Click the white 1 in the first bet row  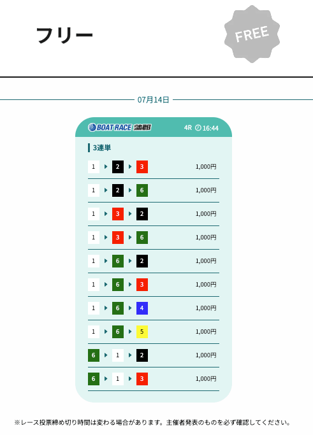coord(94,167)
